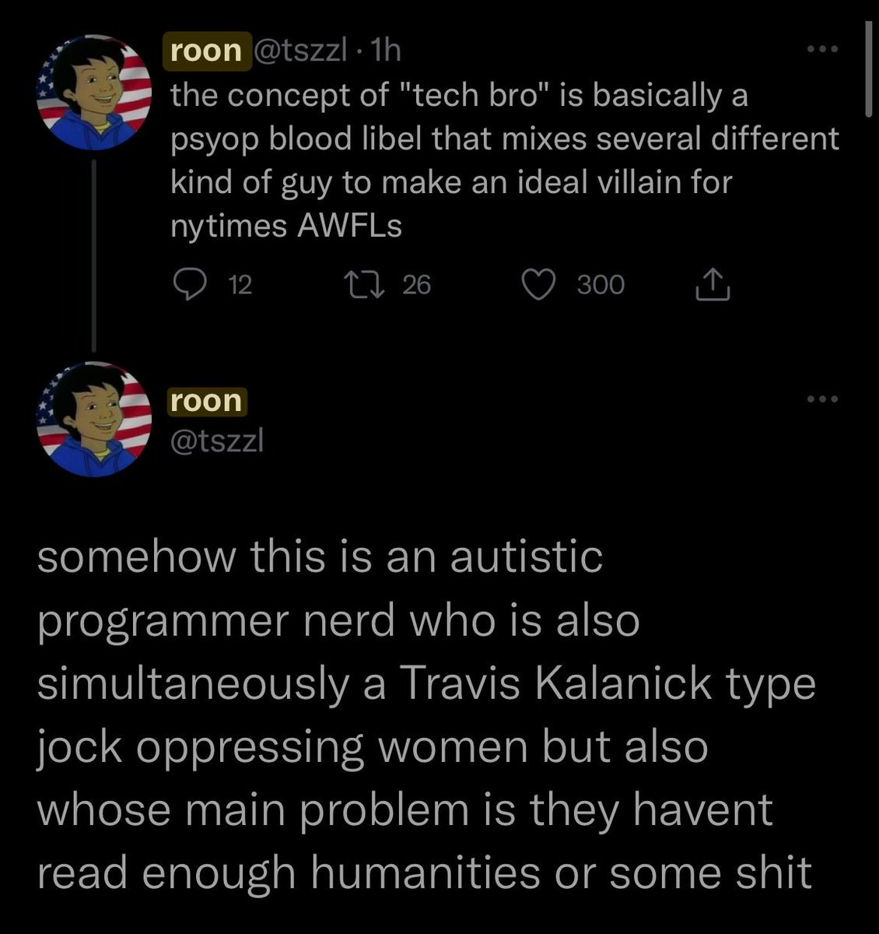Open the tweet about "tech bro" concept
This screenshot has height=934, width=879.
pyautogui.click(x=504, y=160)
